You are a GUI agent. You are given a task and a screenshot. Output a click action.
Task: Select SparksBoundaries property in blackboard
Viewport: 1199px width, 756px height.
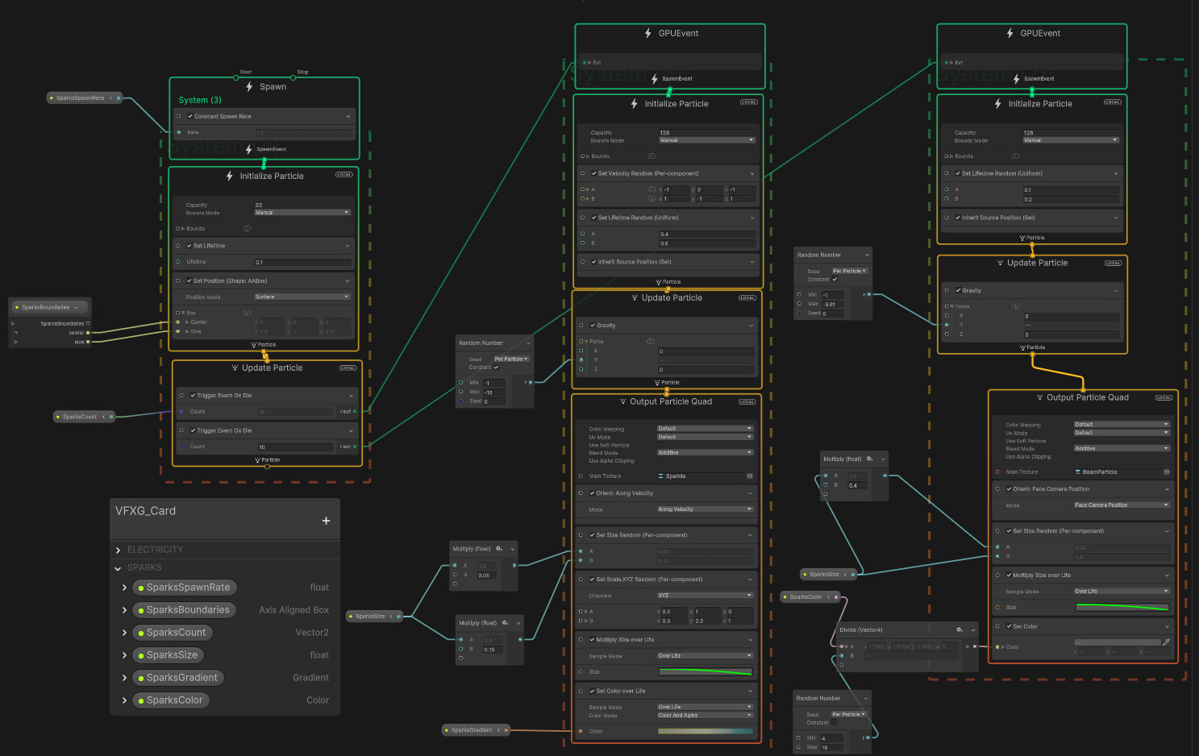(x=185, y=610)
